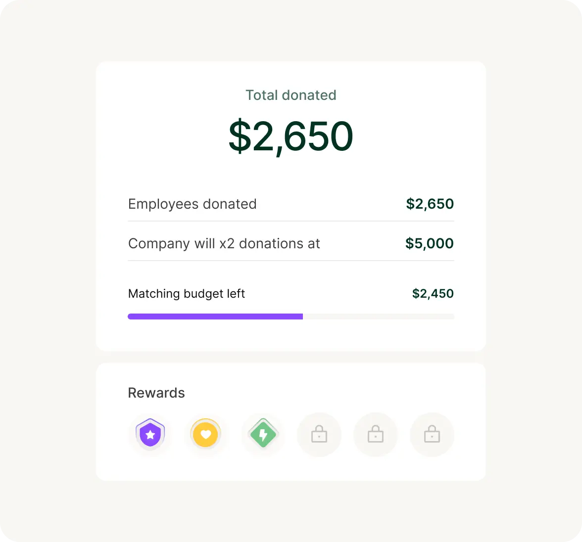
Task: Click the unfilled grey part of progress bar
Action: (x=379, y=316)
